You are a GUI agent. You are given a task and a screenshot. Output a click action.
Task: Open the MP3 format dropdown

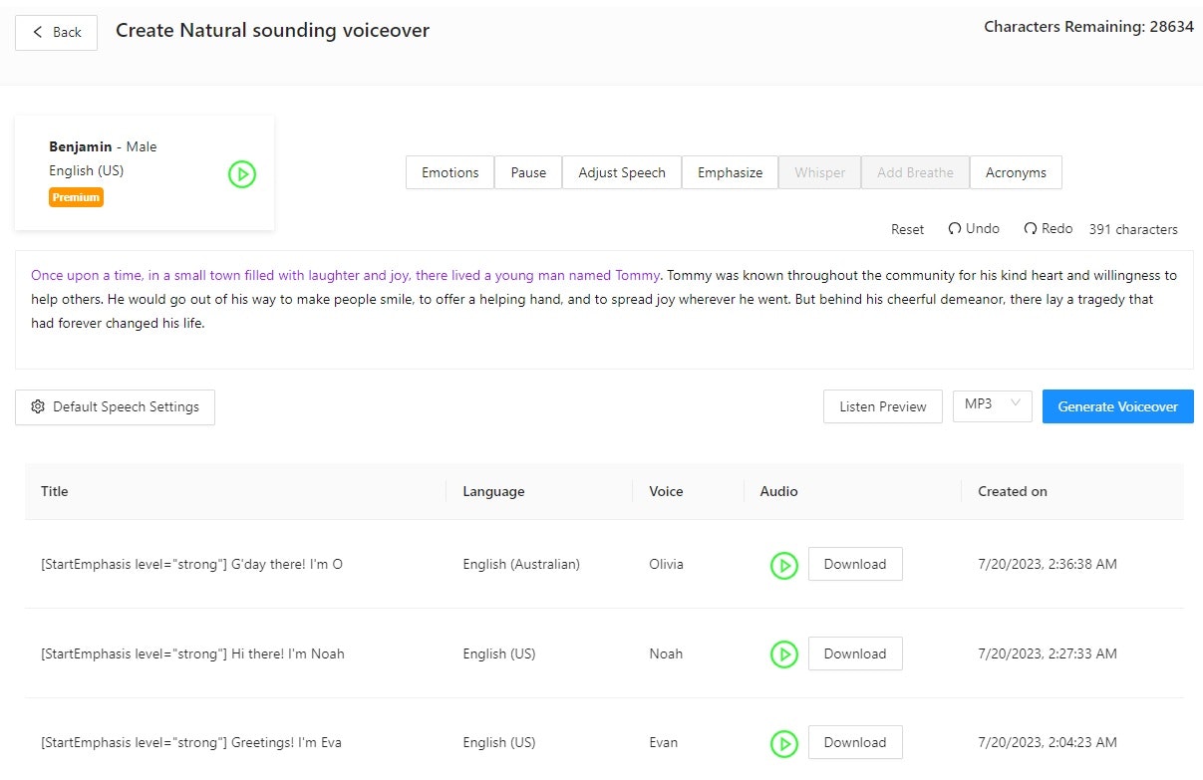pos(992,404)
